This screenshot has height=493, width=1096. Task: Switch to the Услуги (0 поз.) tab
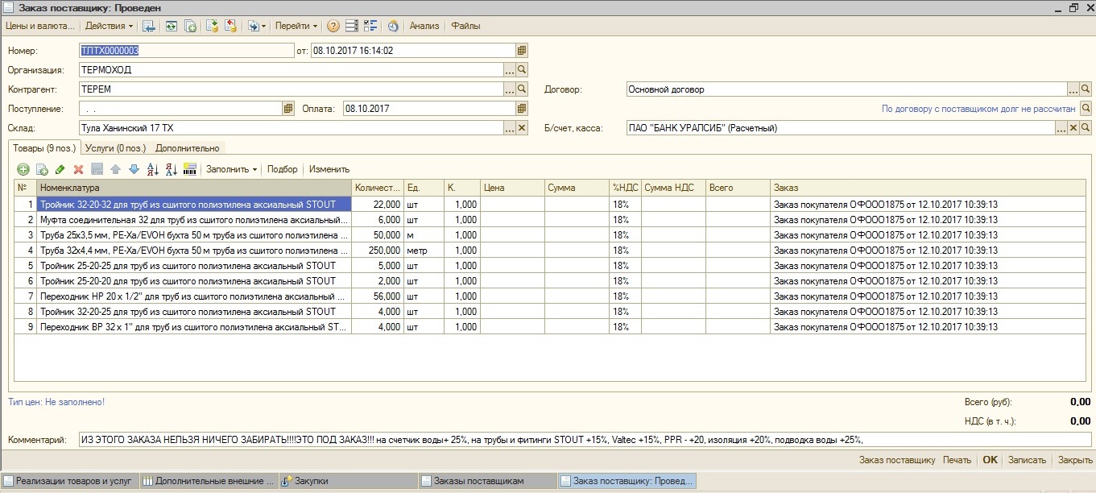click(x=117, y=148)
